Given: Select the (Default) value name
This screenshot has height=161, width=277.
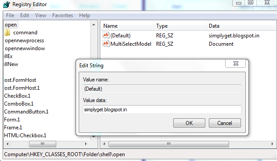Looking at the screenshot, I should tap(120, 36).
